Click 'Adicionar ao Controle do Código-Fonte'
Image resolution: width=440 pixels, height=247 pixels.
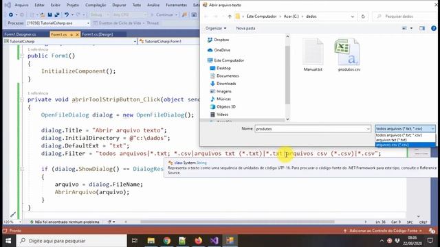coord(383,231)
